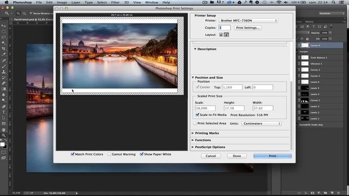Expand the Functions section
The width and height of the screenshot is (349, 196).
coord(192,140)
